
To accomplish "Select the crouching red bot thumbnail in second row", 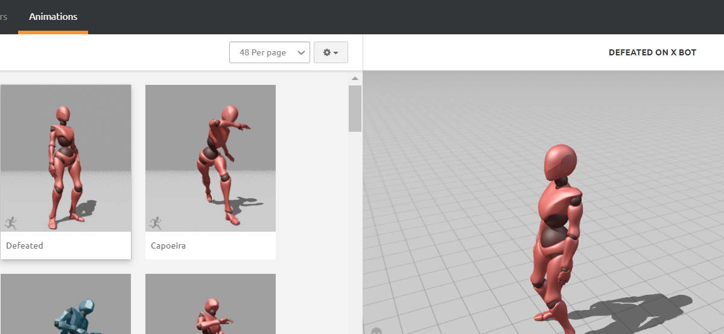I will [x=211, y=304].
